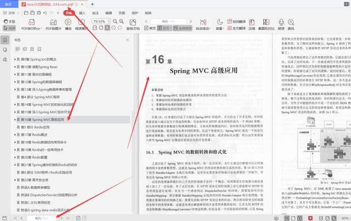Toggle actual size page fit icon
Image resolution: width=351 pixels, height=221 pixels.
[x=95, y=28]
